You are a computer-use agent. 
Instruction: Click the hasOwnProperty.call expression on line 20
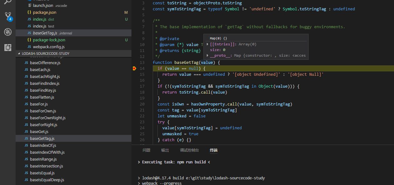(214, 104)
